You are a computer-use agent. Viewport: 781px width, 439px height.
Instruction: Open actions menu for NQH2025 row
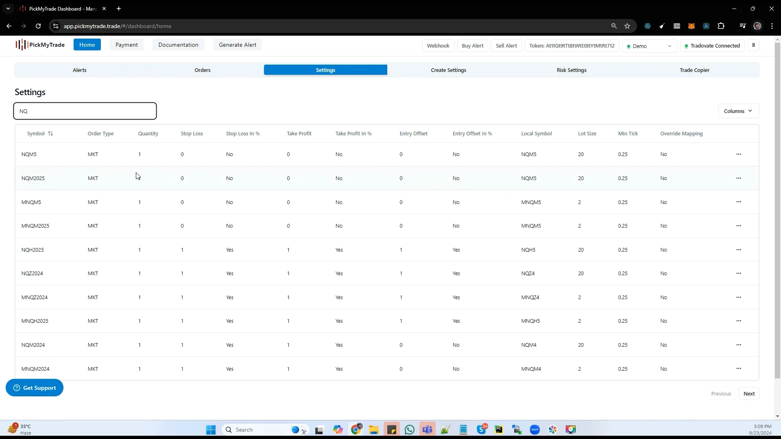(739, 250)
